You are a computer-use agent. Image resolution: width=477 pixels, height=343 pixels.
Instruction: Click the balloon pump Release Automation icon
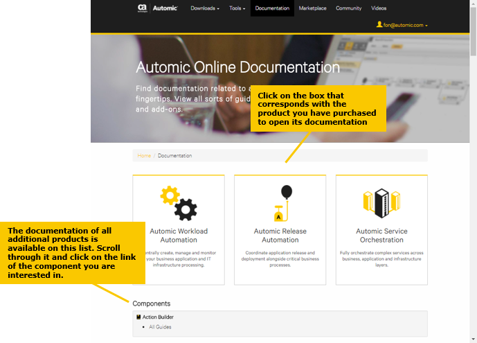click(280, 202)
